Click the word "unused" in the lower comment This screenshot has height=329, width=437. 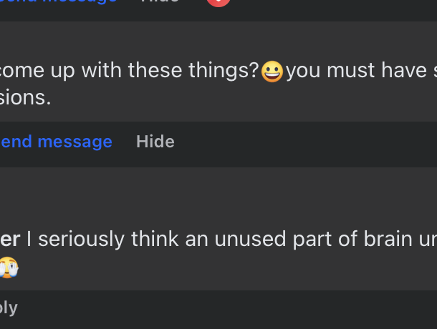pos(245,240)
